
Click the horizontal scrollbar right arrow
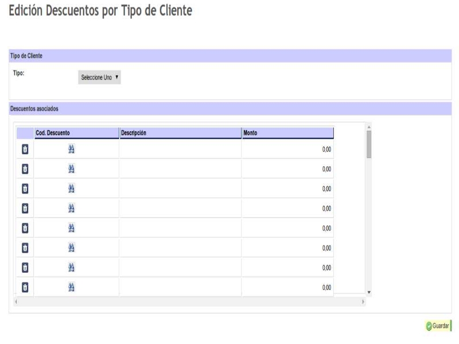click(x=363, y=301)
